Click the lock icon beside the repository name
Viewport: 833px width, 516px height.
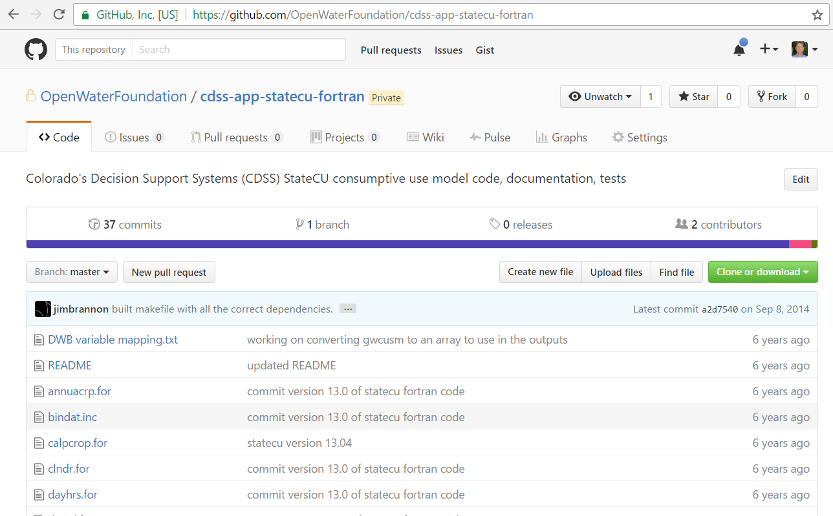[30, 95]
